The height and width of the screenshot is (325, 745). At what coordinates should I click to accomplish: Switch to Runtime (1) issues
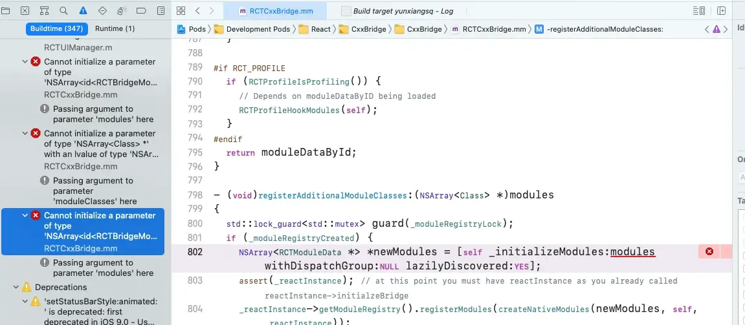(x=115, y=28)
